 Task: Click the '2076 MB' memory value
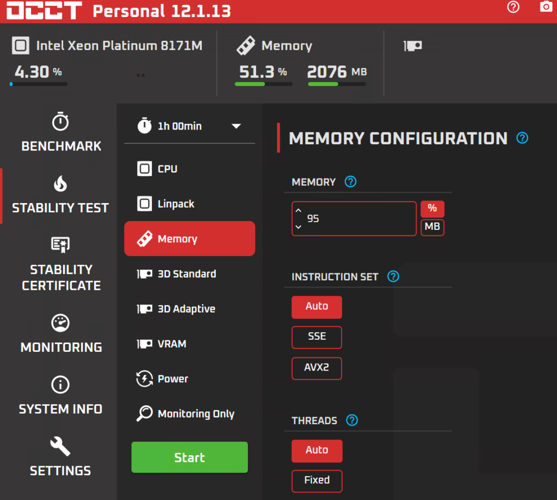tap(337, 71)
